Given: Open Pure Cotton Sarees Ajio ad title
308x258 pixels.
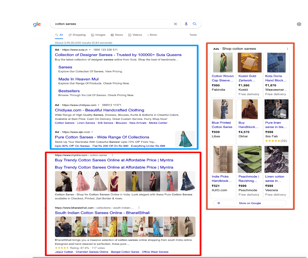Looking at the screenshot, I should [102, 137].
